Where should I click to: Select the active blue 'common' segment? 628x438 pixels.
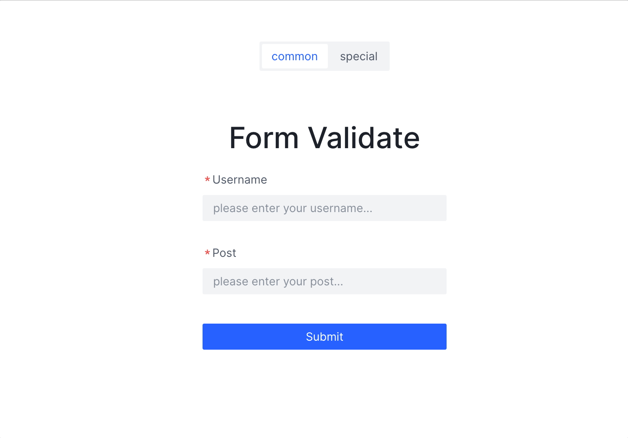pos(294,56)
